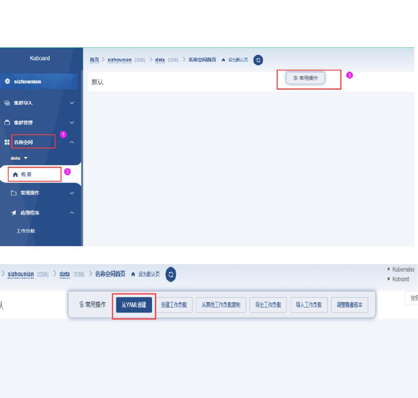The width and height of the screenshot is (418, 398).
Task: Click the 导出工作负载 button
Action: point(268,305)
